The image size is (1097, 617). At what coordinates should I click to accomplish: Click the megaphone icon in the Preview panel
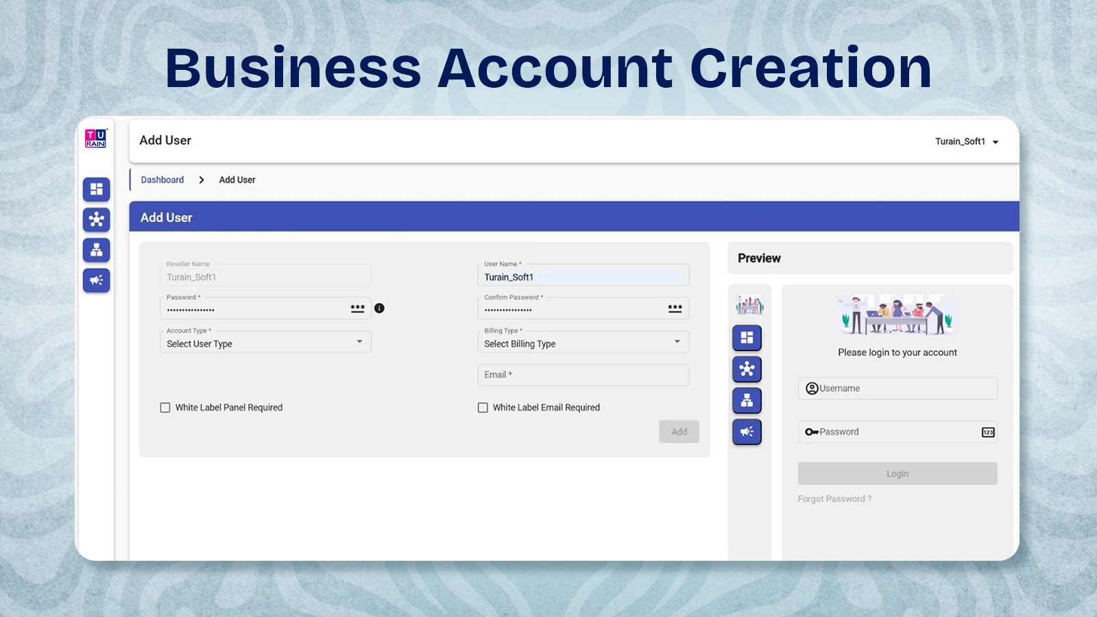747,432
